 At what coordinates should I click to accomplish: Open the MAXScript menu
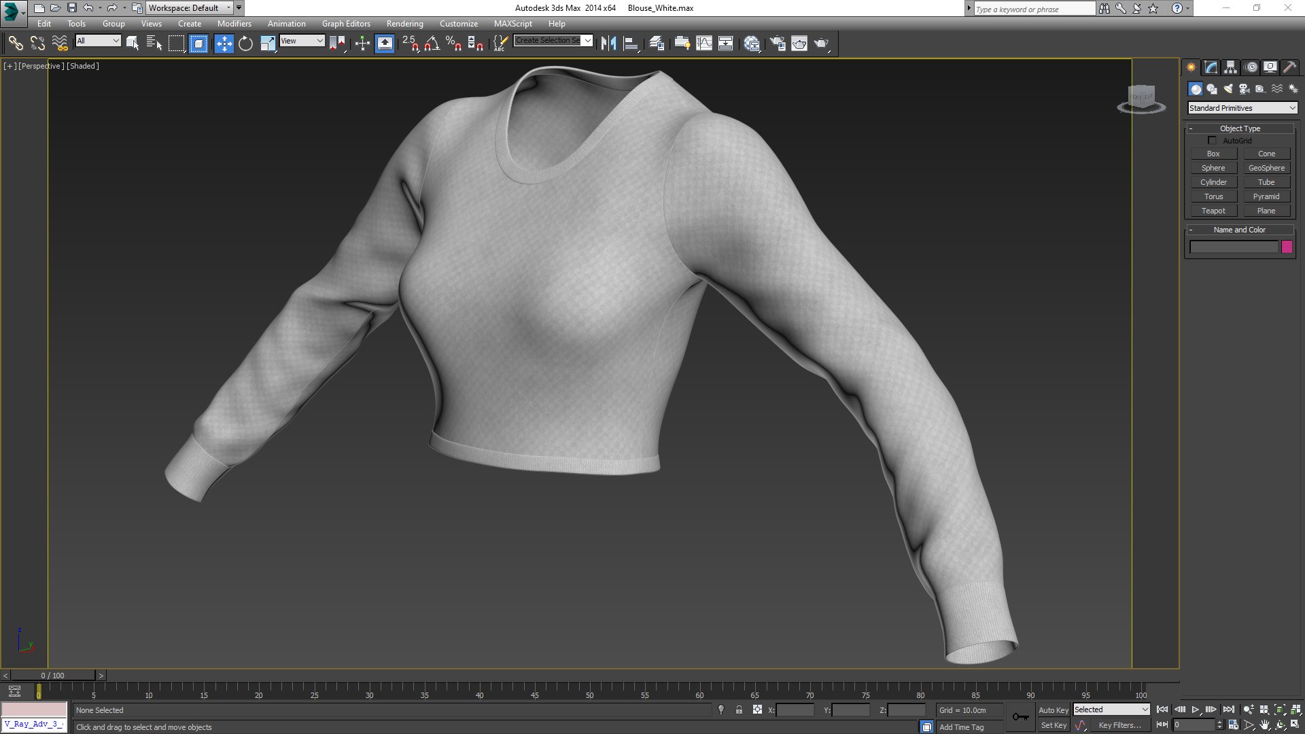click(x=512, y=24)
